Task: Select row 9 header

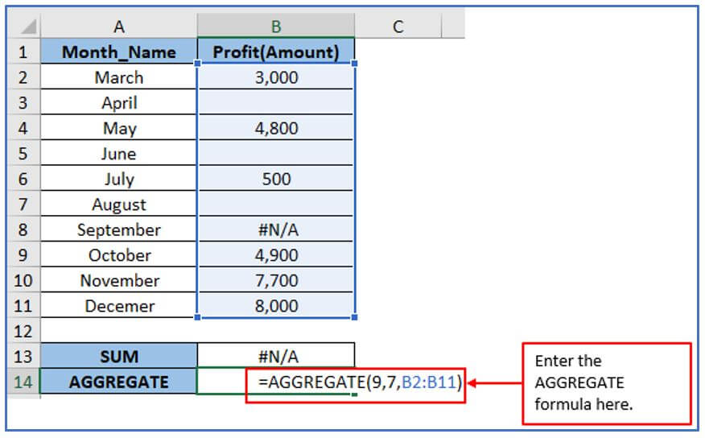Action: click(23, 254)
